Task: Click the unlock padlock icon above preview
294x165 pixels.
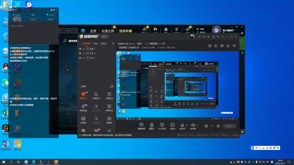Action: click(x=216, y=45)
